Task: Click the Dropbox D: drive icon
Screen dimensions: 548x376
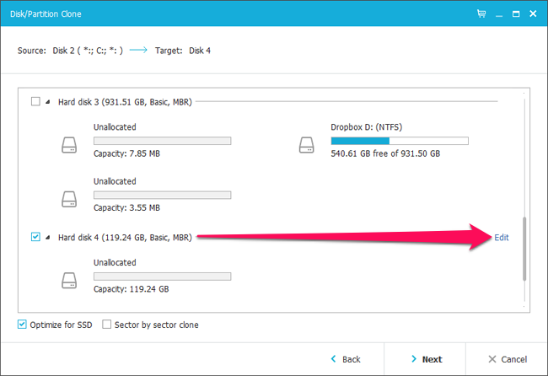Action: pos(306,145)
